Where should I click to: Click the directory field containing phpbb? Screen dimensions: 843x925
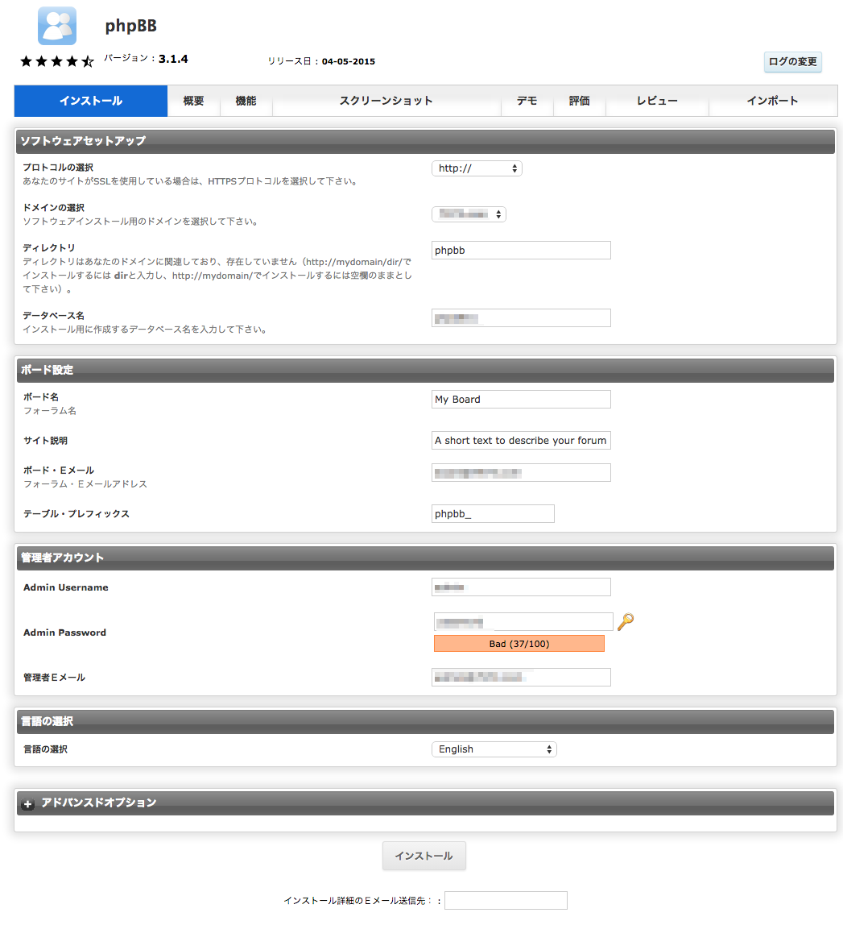coord(521,251)
